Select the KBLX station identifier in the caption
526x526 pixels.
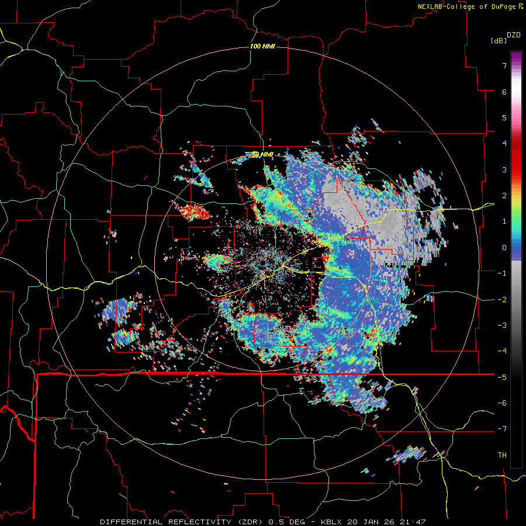(332, 522)
